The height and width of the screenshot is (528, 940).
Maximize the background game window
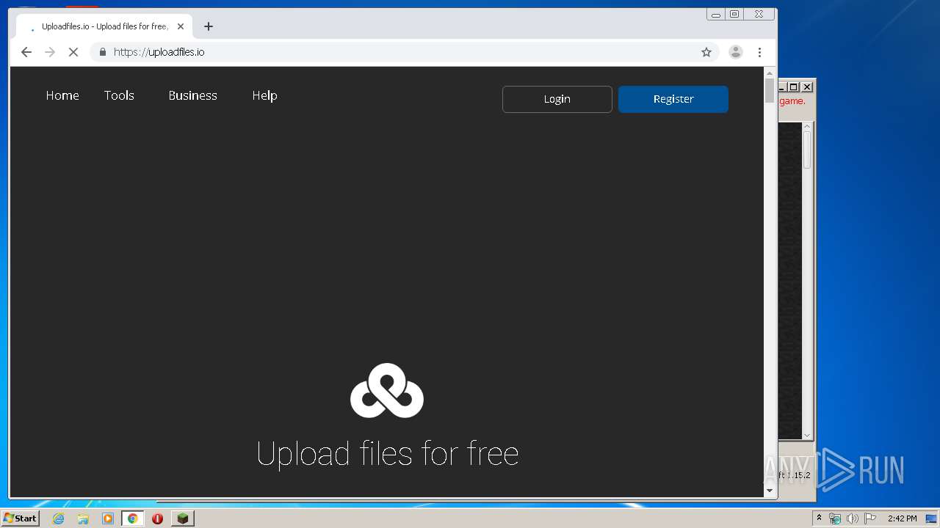tap(793, 87)
